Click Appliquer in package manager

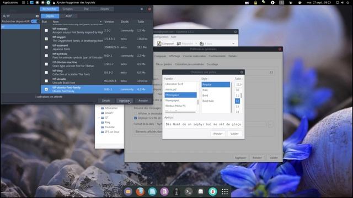pyautogui.click(x=125, y=101)
